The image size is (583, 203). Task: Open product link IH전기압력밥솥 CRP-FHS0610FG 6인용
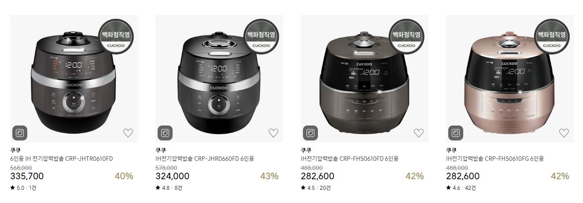(x=495, y=159)
